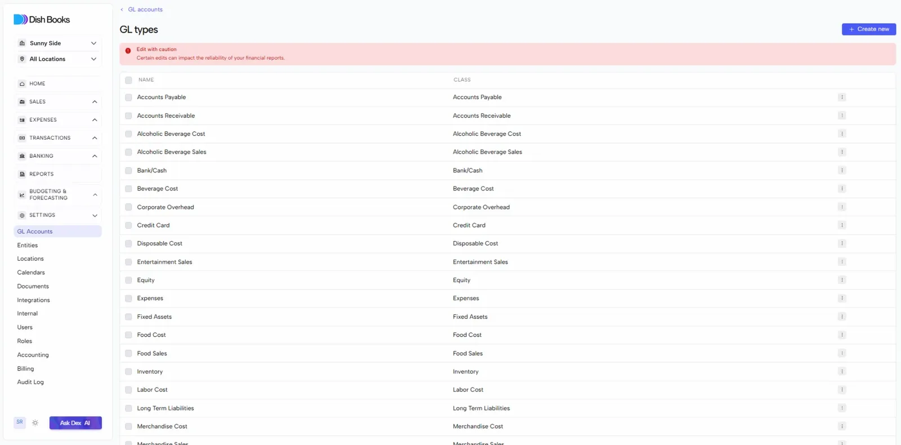Open the Ask Dex AI assistant
The image size is (901, 445).
pyautogui.click(x=75, y=423)
